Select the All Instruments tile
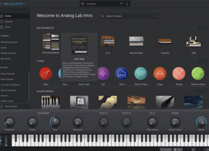Viewport: 209px width, 151px height. (x=51, y=44)
